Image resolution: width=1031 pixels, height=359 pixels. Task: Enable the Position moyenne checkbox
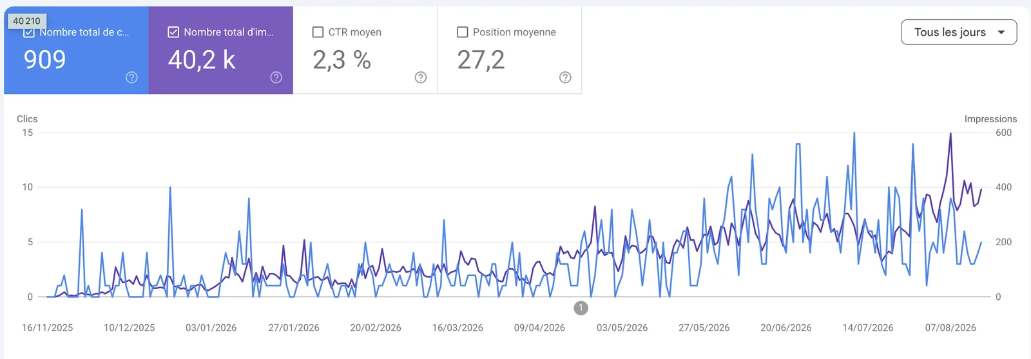coord(462,32)
